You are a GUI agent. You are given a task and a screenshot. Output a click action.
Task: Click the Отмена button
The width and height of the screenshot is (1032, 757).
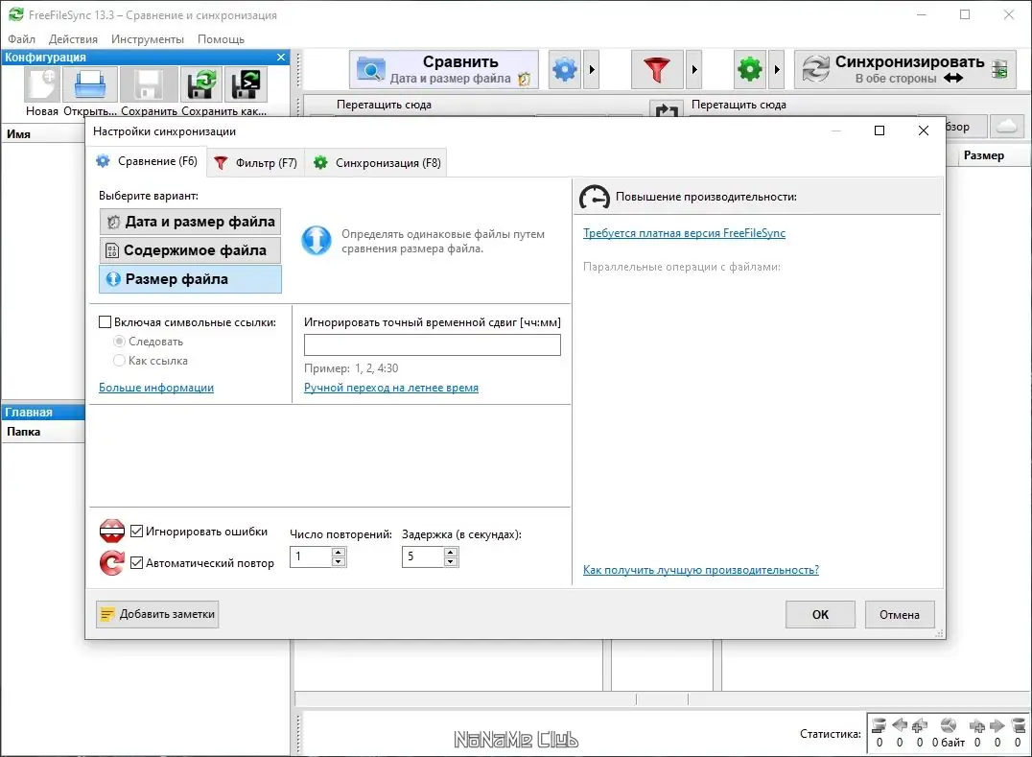point(899,614)
